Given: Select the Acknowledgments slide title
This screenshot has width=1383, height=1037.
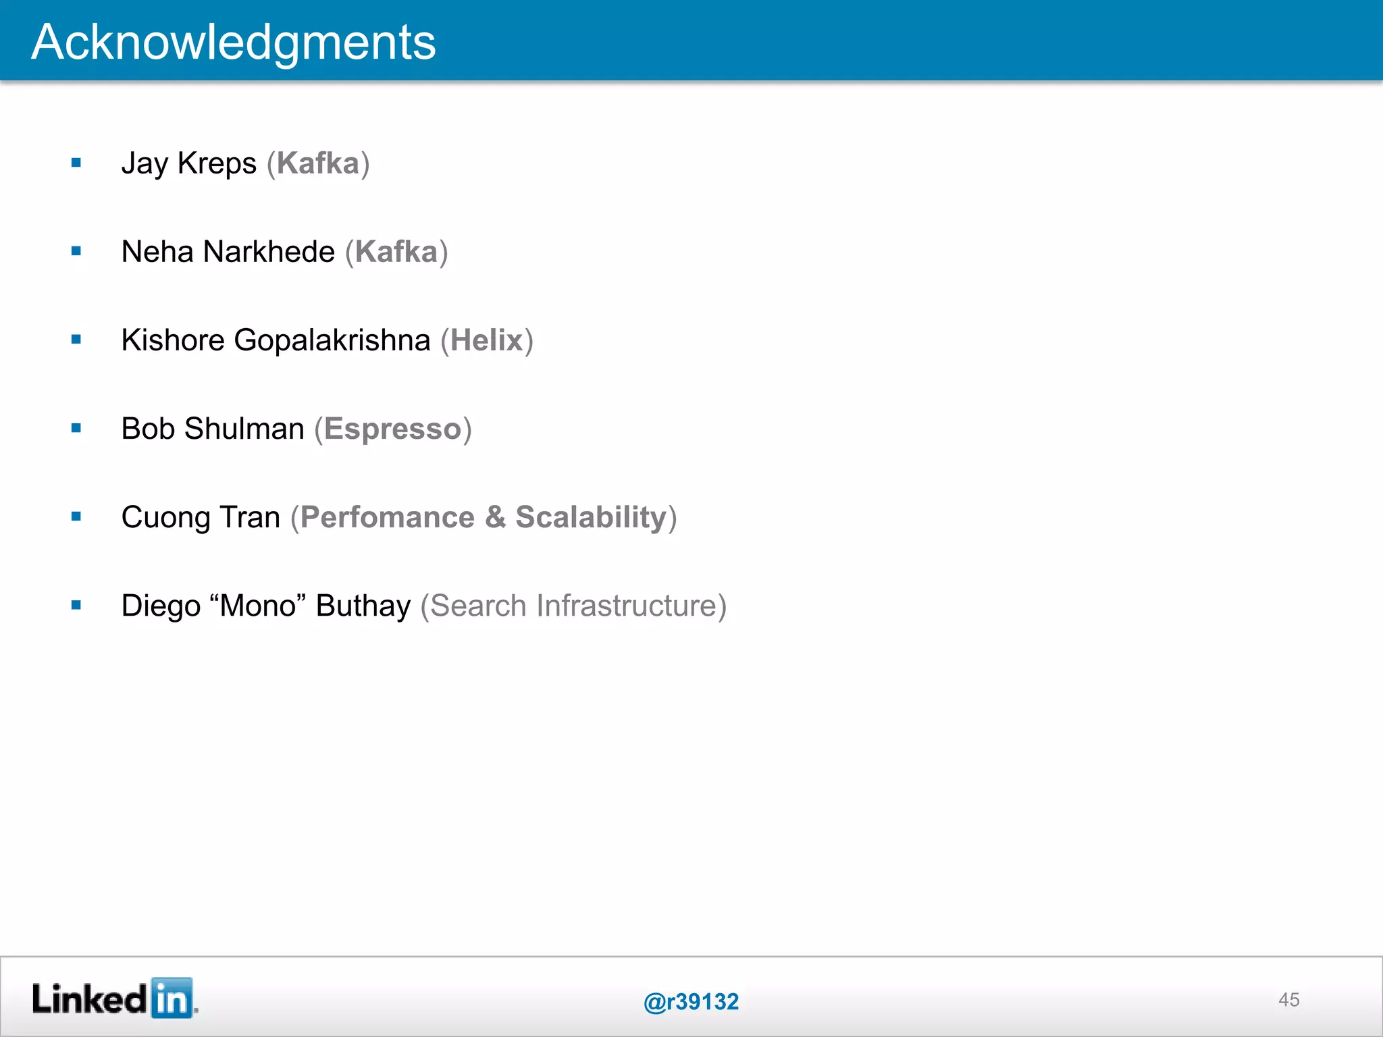Looking at the screenshot, I should (234, 43).
